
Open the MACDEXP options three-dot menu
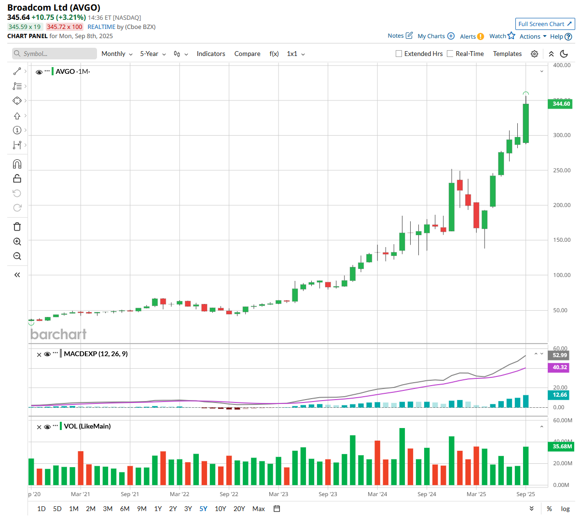(x=55, y=354)
